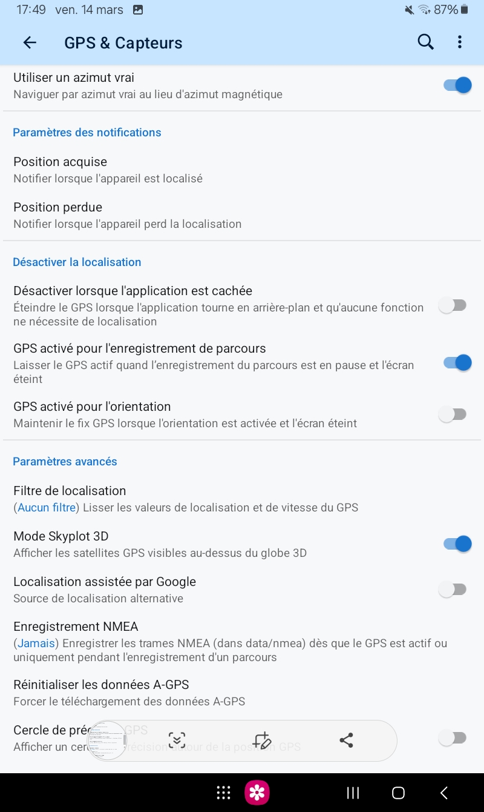Enable "Désactiver lorsque l'application est cachée" switch
The width and height of the screenshot is (484, 812).
pos(453,305)
